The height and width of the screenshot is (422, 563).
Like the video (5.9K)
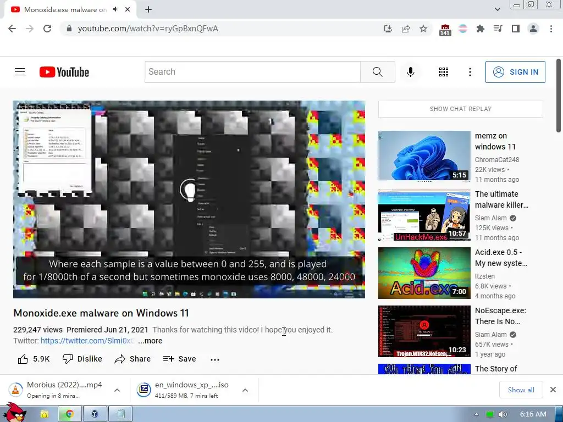coord(34,359)
